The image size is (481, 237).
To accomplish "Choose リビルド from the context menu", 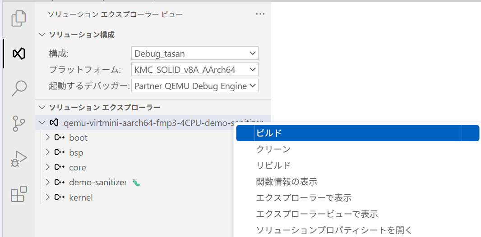I will (273, 165).
